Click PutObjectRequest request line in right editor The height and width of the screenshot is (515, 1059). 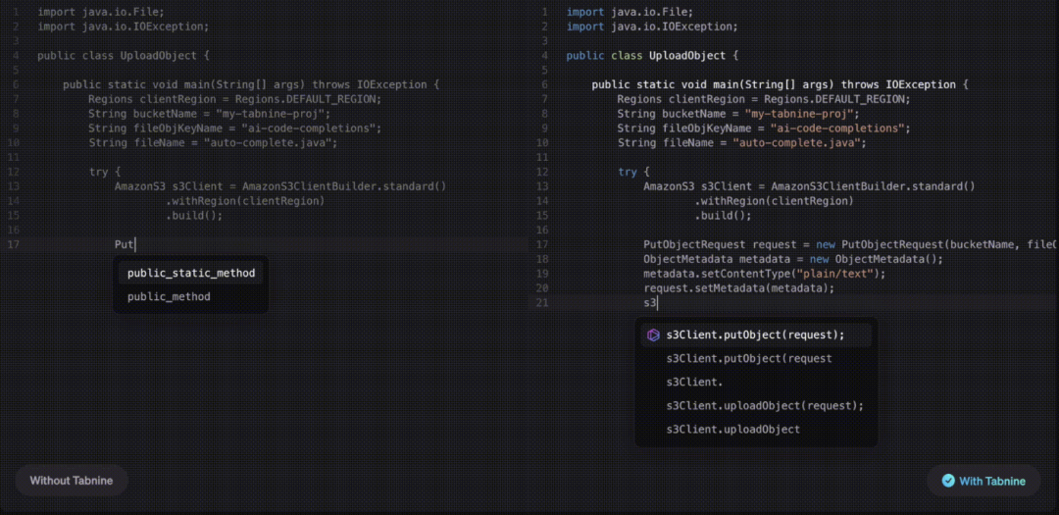pyautogui.click(x=850, y=244)
